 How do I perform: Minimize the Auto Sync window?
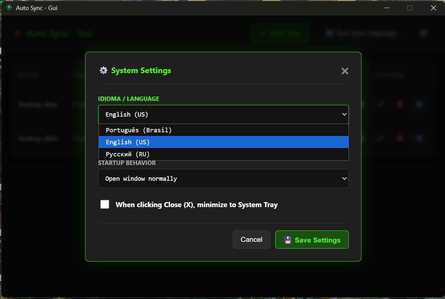pos(386,8)
